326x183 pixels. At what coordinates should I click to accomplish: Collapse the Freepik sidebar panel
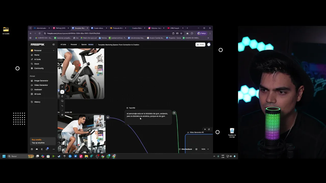click(53, 44)
